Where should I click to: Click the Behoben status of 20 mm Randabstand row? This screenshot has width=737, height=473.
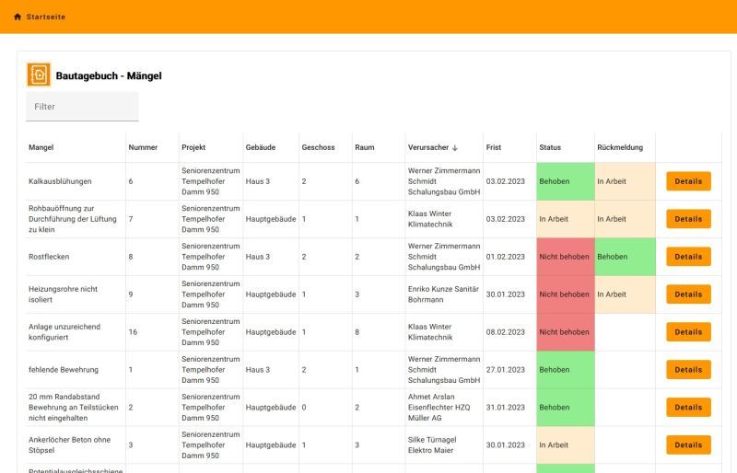click(x=566, y=408)
